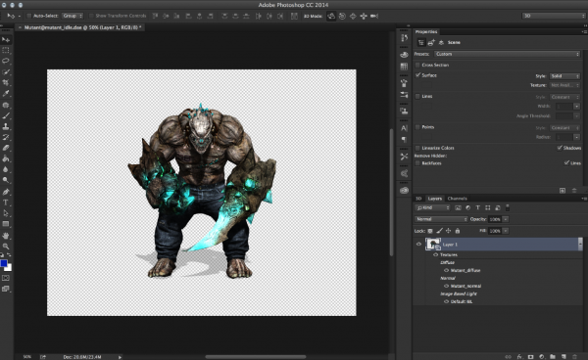Select the Pen tool

click(6, 192)
